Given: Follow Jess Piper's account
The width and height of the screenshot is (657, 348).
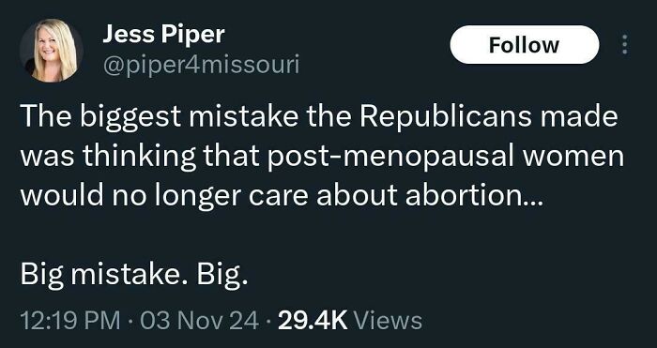Looking at the screenshot, I should click(x=524, y=44).
